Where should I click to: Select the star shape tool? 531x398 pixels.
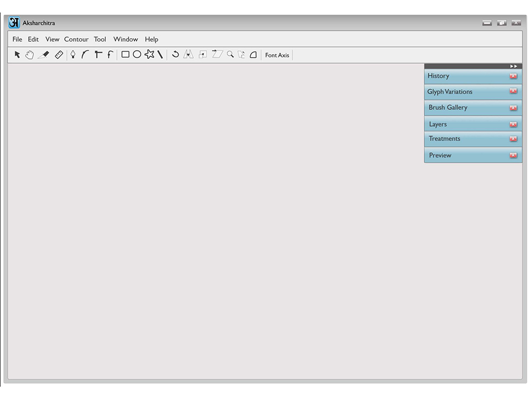click(x=149, y=54)
